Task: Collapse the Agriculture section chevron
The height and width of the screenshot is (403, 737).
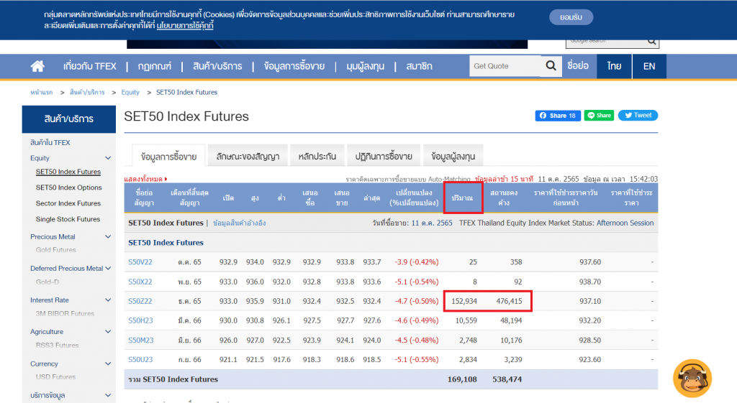Action: 108,332
